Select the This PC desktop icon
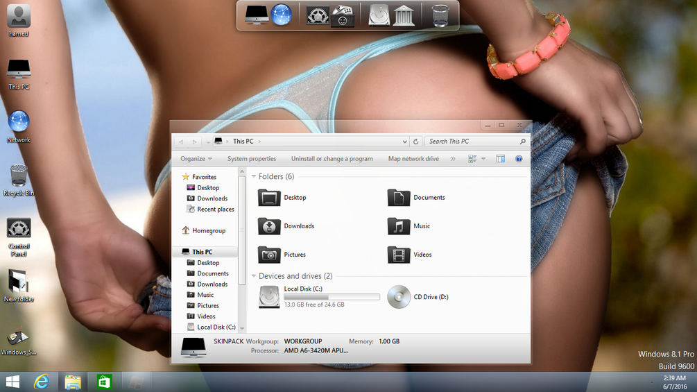Viewport: 697px width, 392px height. pyautogui.click(x=19, y=74)
